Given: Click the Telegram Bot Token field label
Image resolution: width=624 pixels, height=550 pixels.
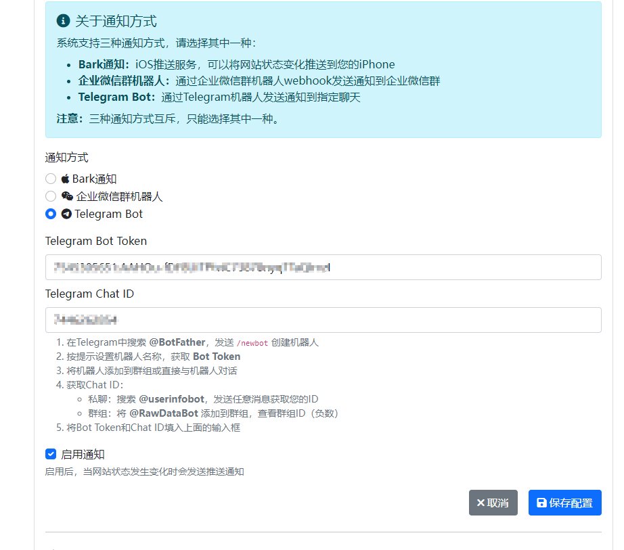Looking at the screenshot, I should [x=96, y=241].
